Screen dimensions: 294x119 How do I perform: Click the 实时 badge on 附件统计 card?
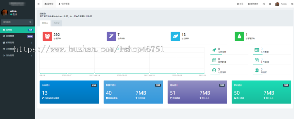pos(222,85)
